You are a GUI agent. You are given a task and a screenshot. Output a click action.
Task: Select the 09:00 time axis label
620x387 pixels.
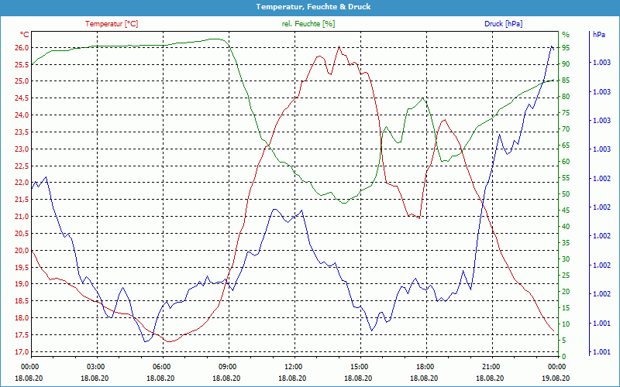[228, 366]
